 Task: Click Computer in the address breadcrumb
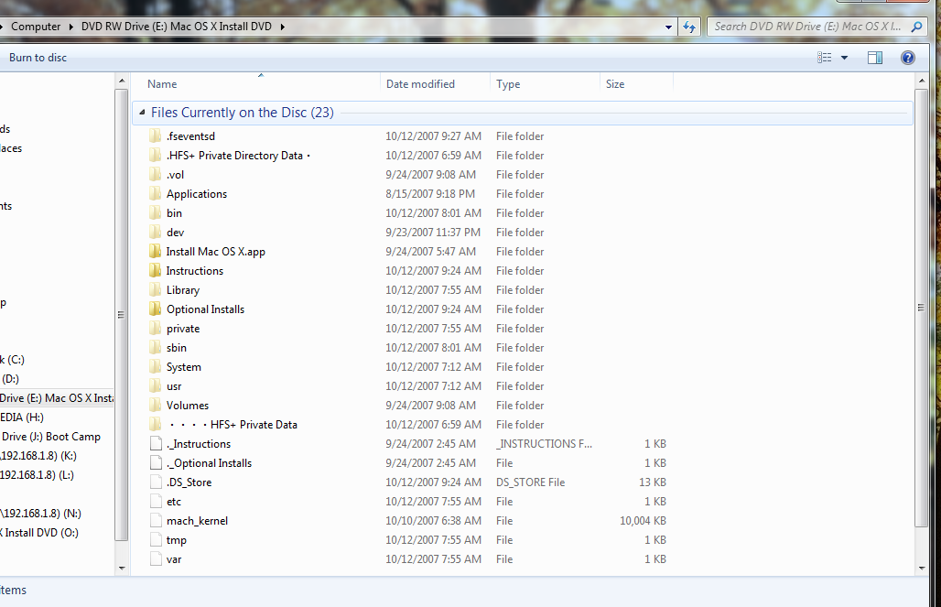click(36, 27)
